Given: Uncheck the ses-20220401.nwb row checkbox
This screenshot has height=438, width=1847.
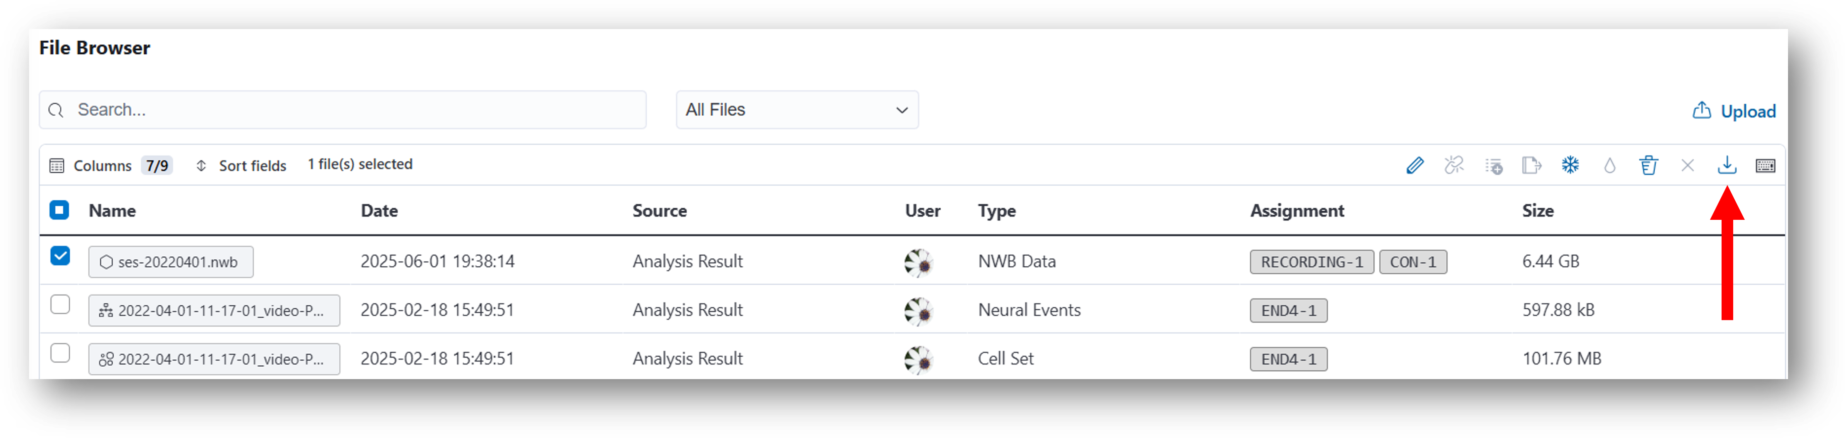Looking at the screenshot, I should point(60,255).
